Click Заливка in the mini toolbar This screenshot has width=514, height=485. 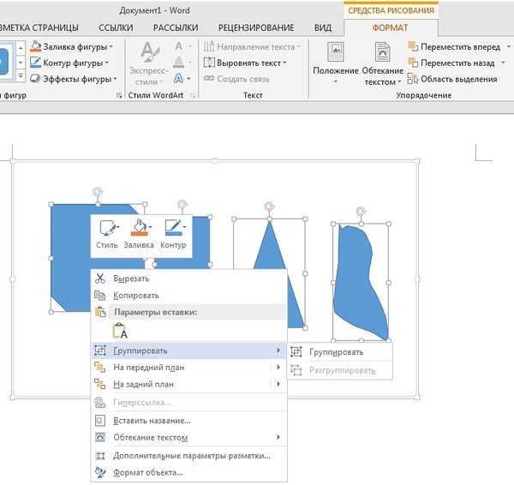click(x=139, y=234)
